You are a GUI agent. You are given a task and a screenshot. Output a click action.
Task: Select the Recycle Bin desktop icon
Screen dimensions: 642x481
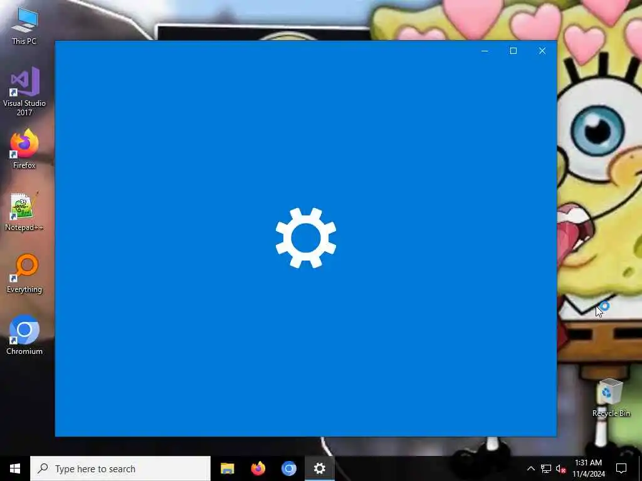point(611,398)
